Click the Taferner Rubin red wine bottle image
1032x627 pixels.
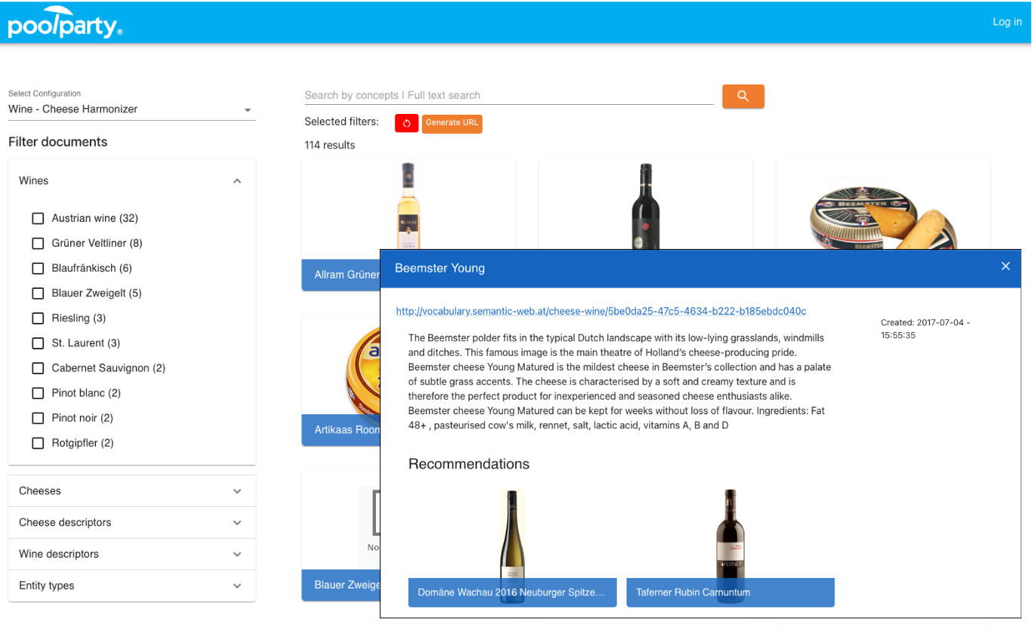730,534
